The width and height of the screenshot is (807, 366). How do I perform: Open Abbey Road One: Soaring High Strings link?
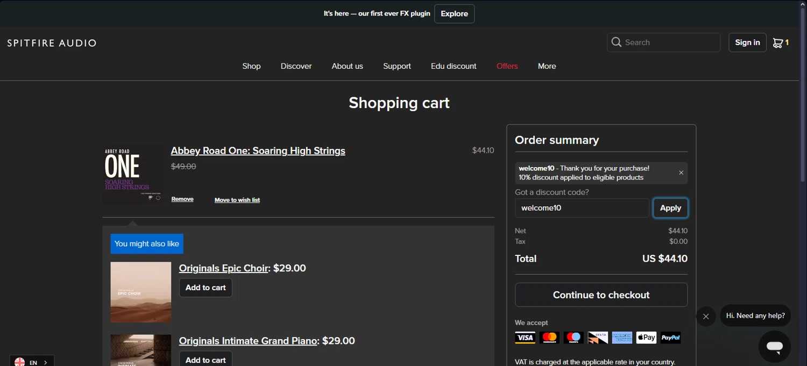258,150
